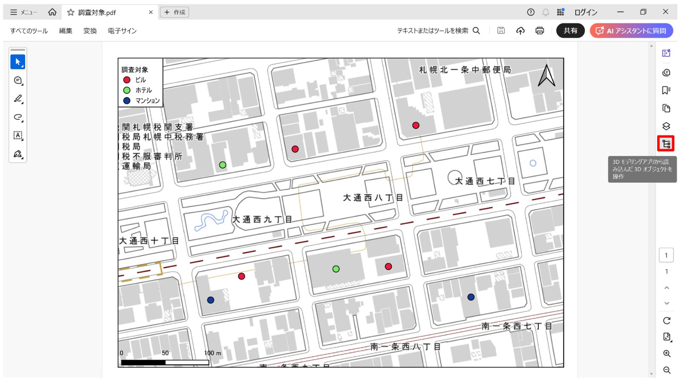Select the arrow selection tool
The width and height of the screenshot is (682, 383).
click(18, 62)
